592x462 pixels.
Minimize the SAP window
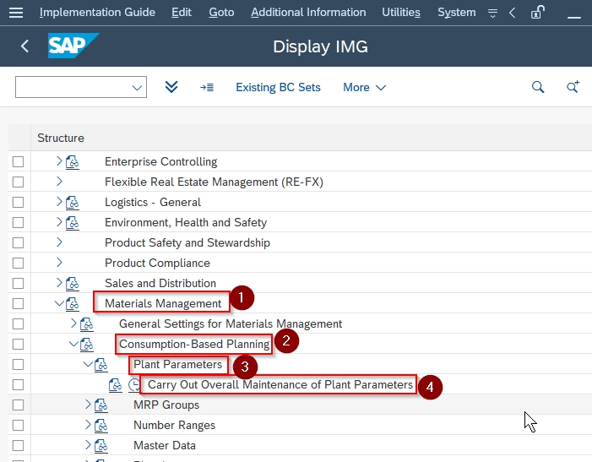pos(574,17)
